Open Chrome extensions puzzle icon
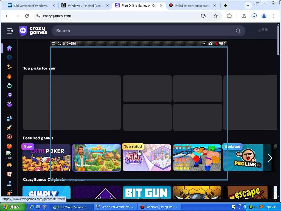This screenshot has height=211, width=281. (x=230, y=16)
